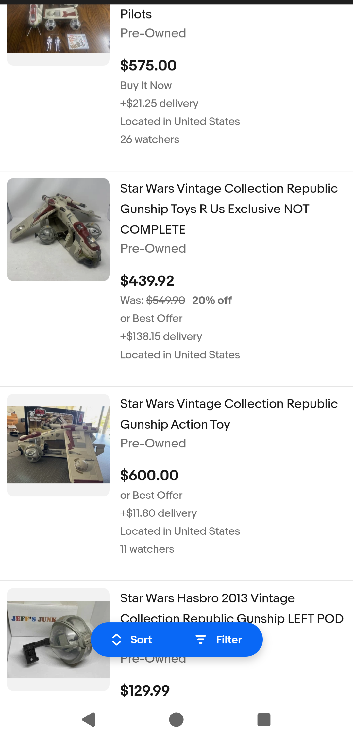Open the Filter options

point(229,640)
